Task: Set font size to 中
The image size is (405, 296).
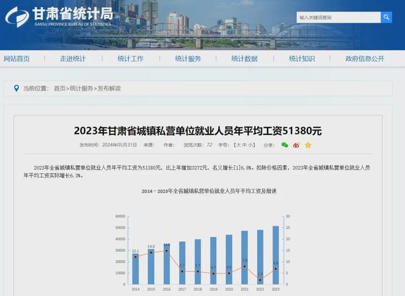Action: 244,145
